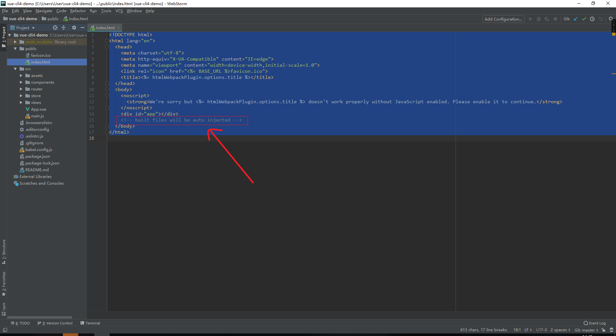Click the Project panel horizontal scrollbar

coord(40,317)
